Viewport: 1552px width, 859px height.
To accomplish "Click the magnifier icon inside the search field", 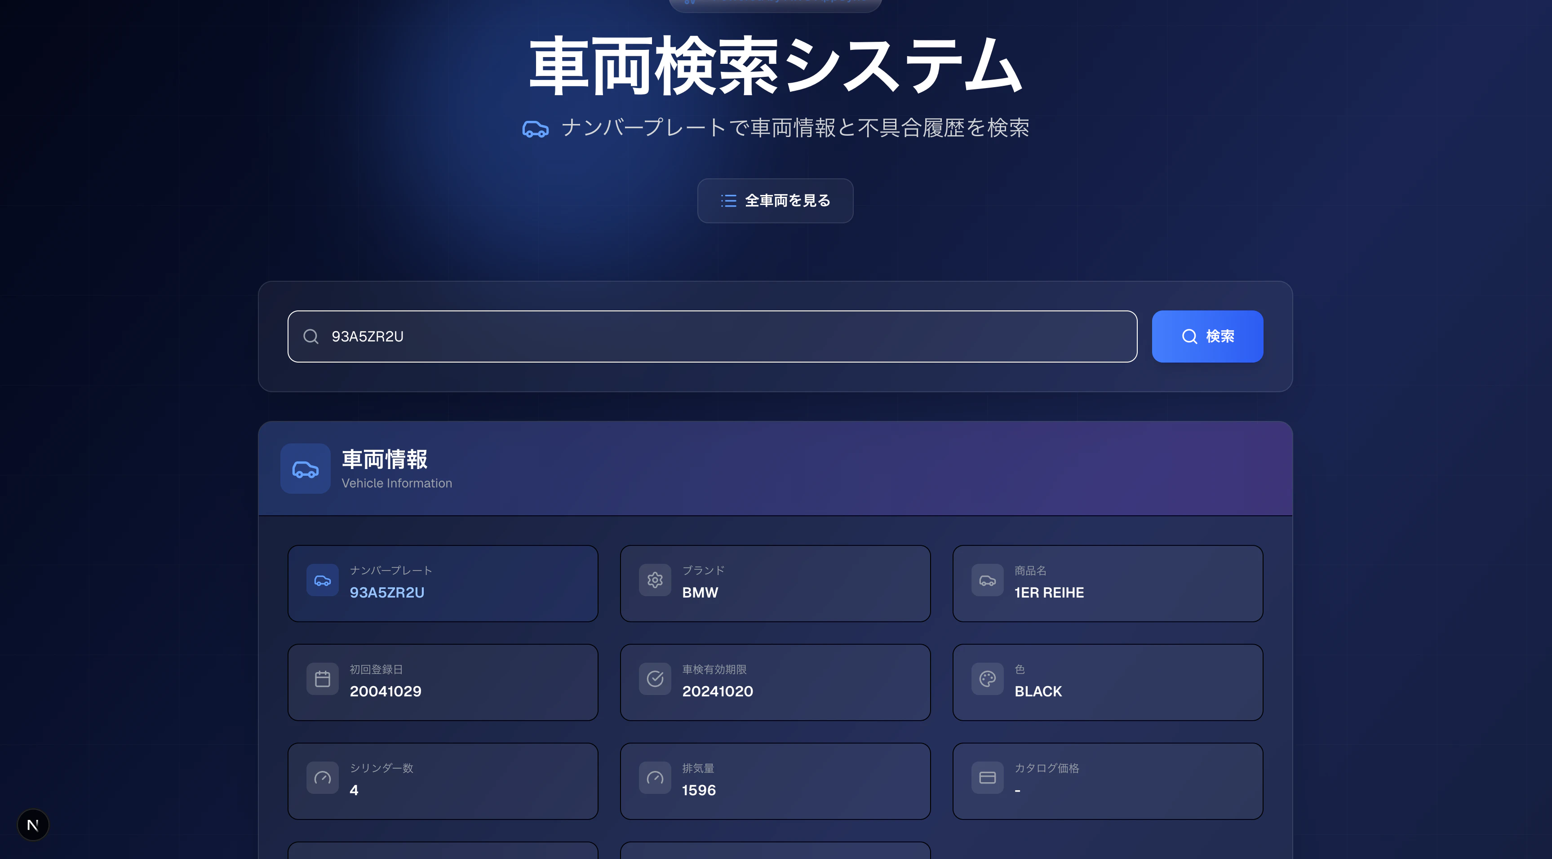I will pyautogui.click(x=311, y=336).
